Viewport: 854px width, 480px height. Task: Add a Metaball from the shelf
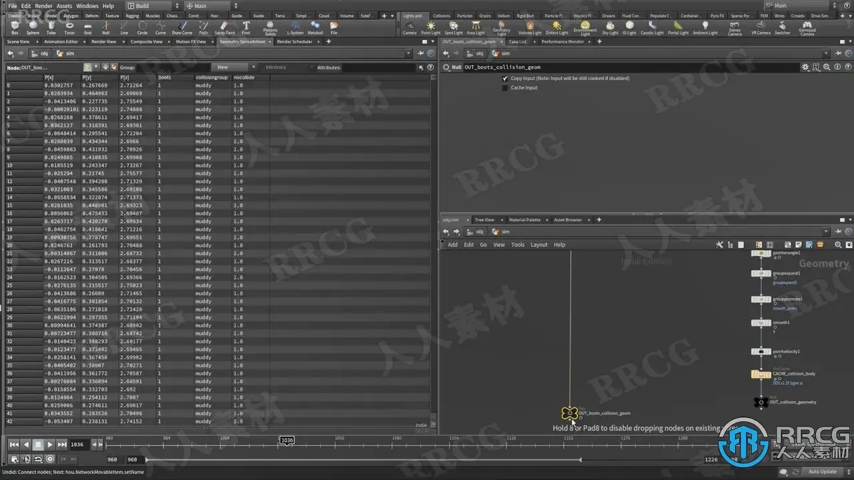(x=315, y=28)
